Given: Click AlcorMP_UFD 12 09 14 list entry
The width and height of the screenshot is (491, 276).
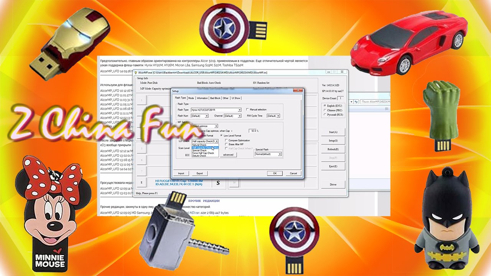Looking at the screenshot, I should [x=116, y=189].
